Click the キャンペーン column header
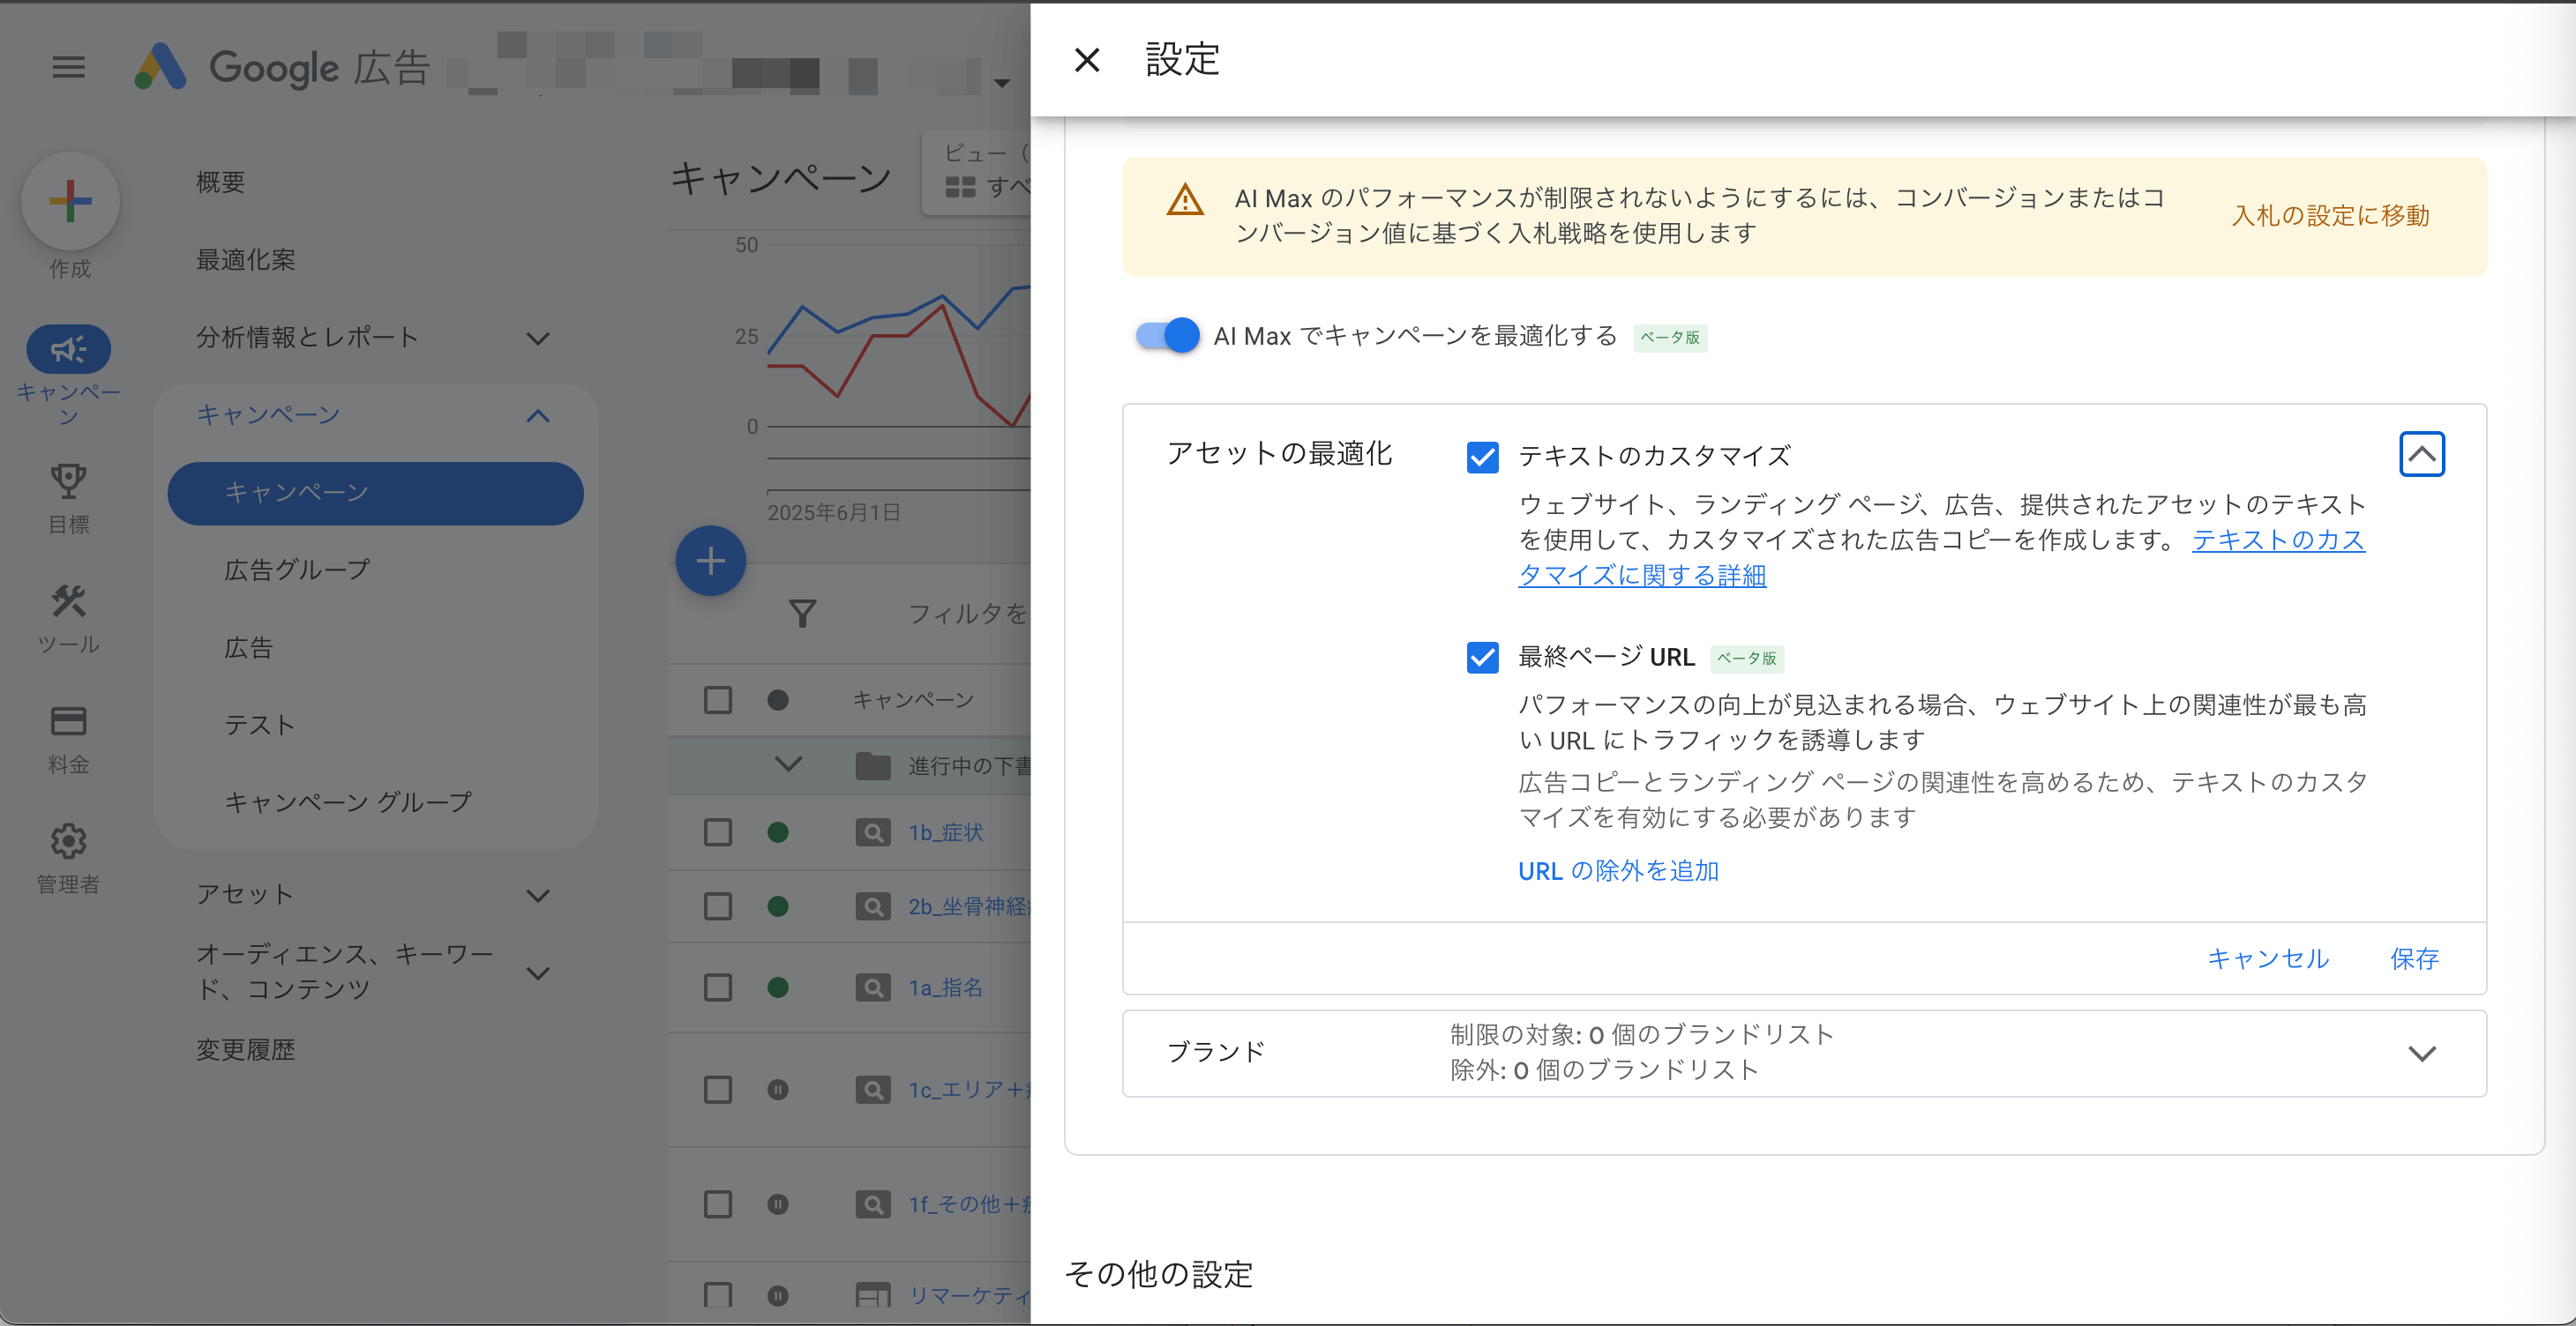Screen dimensions: 2576x1326 (912, 699)
